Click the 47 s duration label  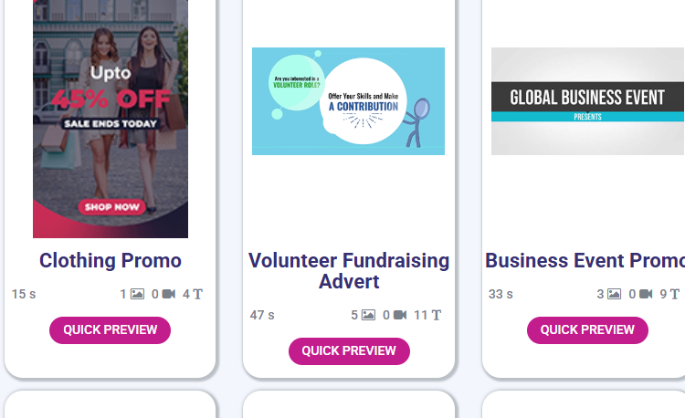[262, 315]
